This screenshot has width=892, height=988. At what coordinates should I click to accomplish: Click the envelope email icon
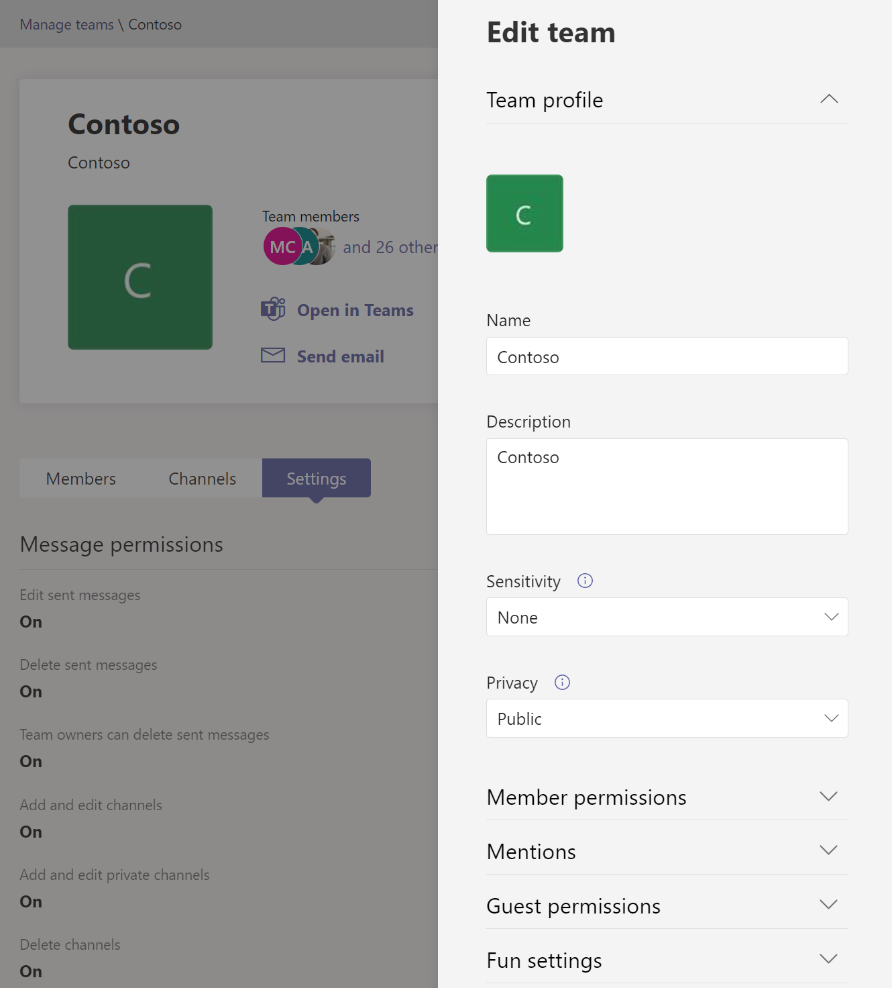pos(273,355)
